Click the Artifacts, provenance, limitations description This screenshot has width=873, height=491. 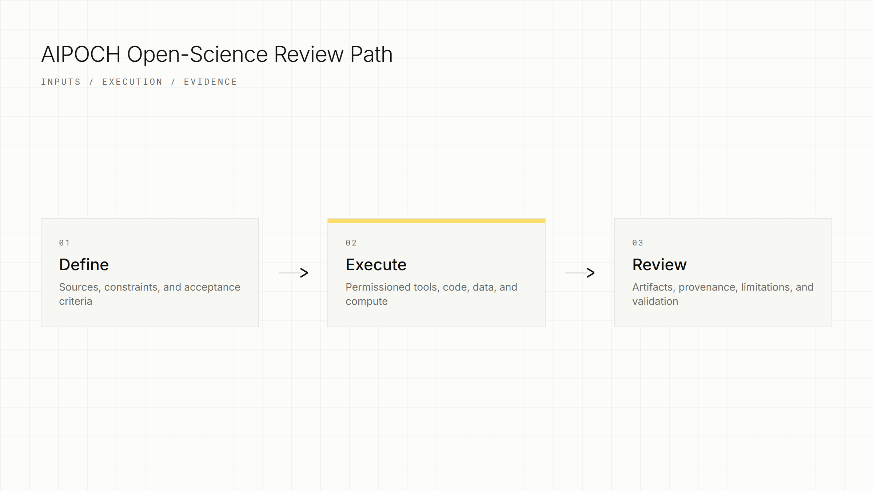point(723,294)
